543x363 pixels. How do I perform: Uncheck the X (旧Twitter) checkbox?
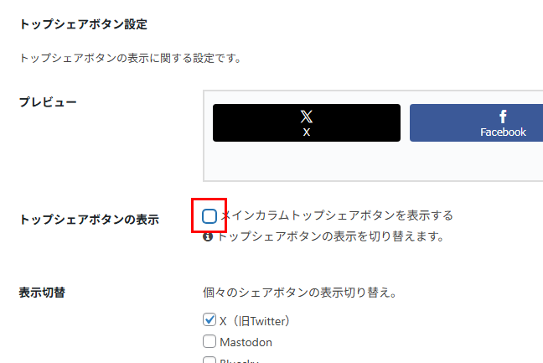(x=209, y=319)
